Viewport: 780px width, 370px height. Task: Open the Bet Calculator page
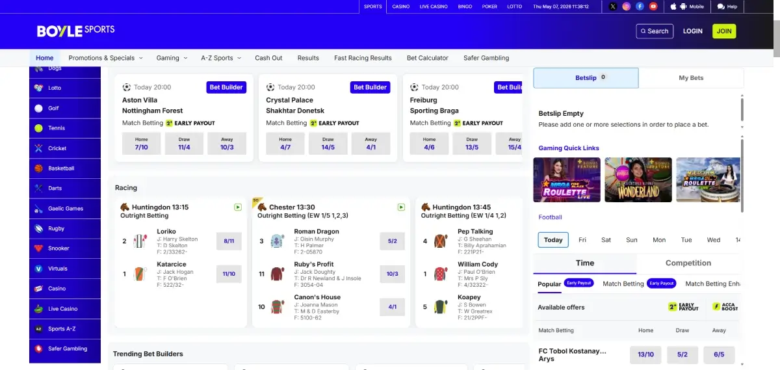click(428, 58)
